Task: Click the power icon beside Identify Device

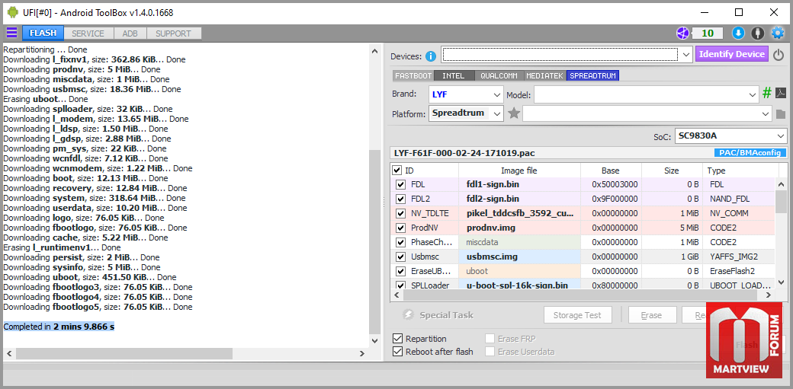Action: [779, 55]
